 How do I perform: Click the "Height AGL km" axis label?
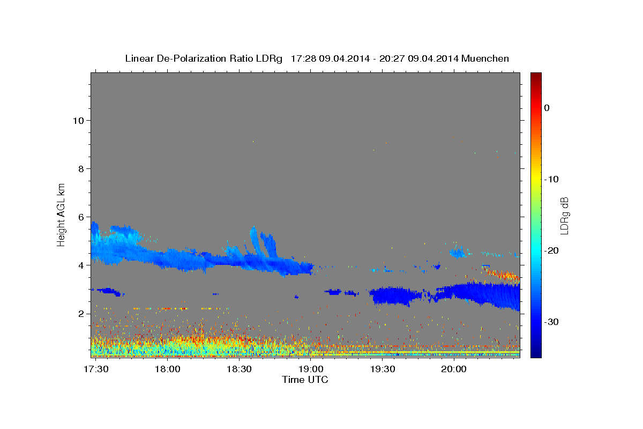(x=61, y=214)
